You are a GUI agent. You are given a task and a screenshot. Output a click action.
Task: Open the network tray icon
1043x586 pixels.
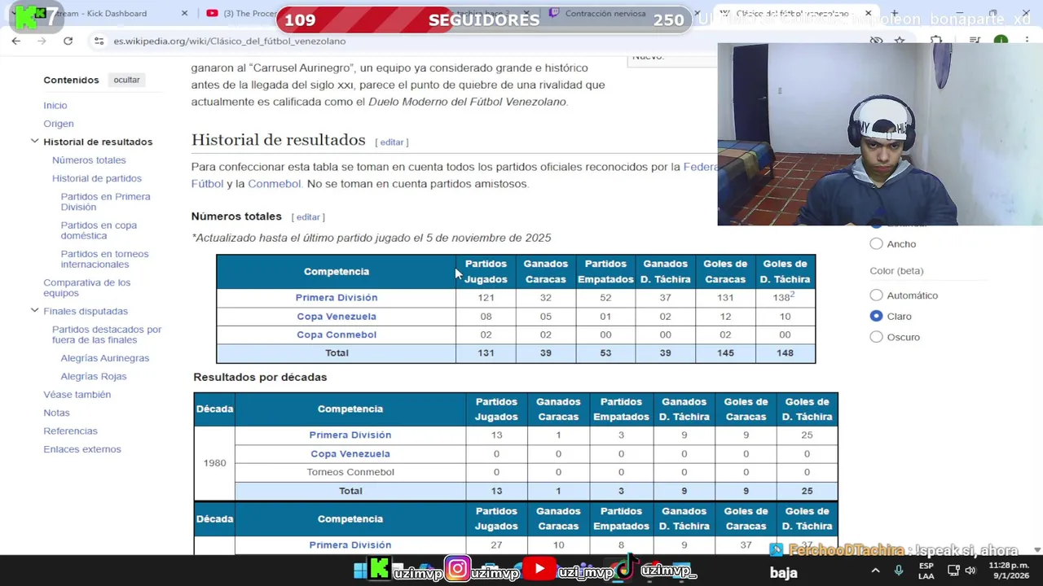953,571
